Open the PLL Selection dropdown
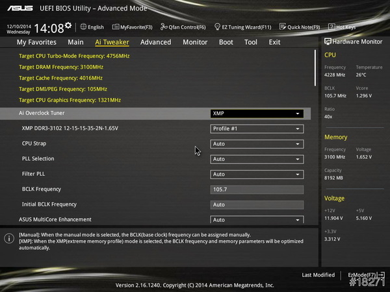The height and width of the screenshot is (292, 390). click(257, 159)
